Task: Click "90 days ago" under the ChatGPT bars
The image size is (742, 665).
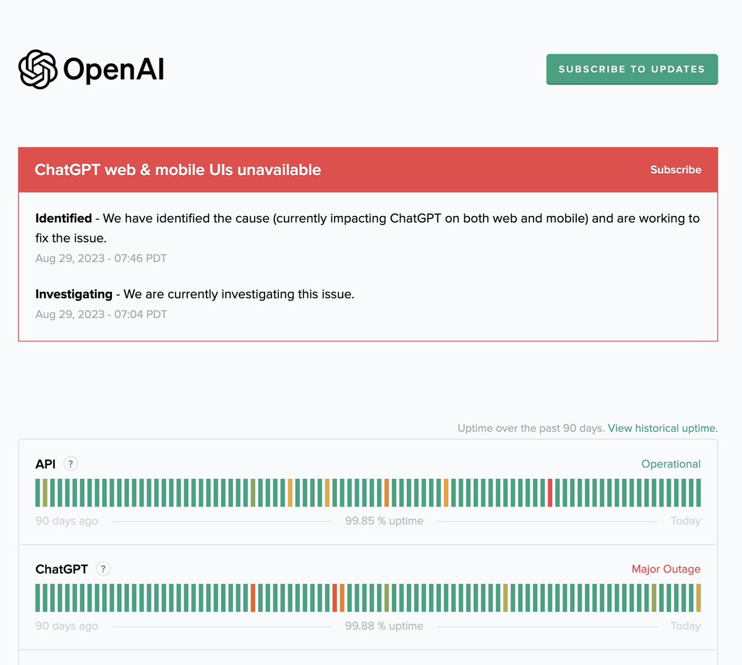Action: pyautogui.click(x=67, y=626)
